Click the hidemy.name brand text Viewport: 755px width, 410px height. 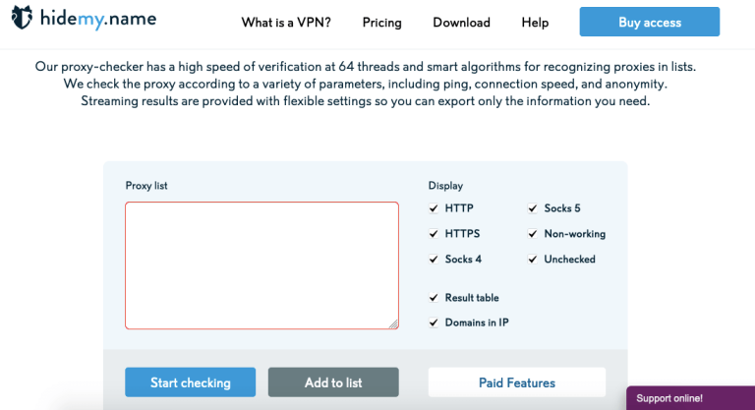point(98,20)
